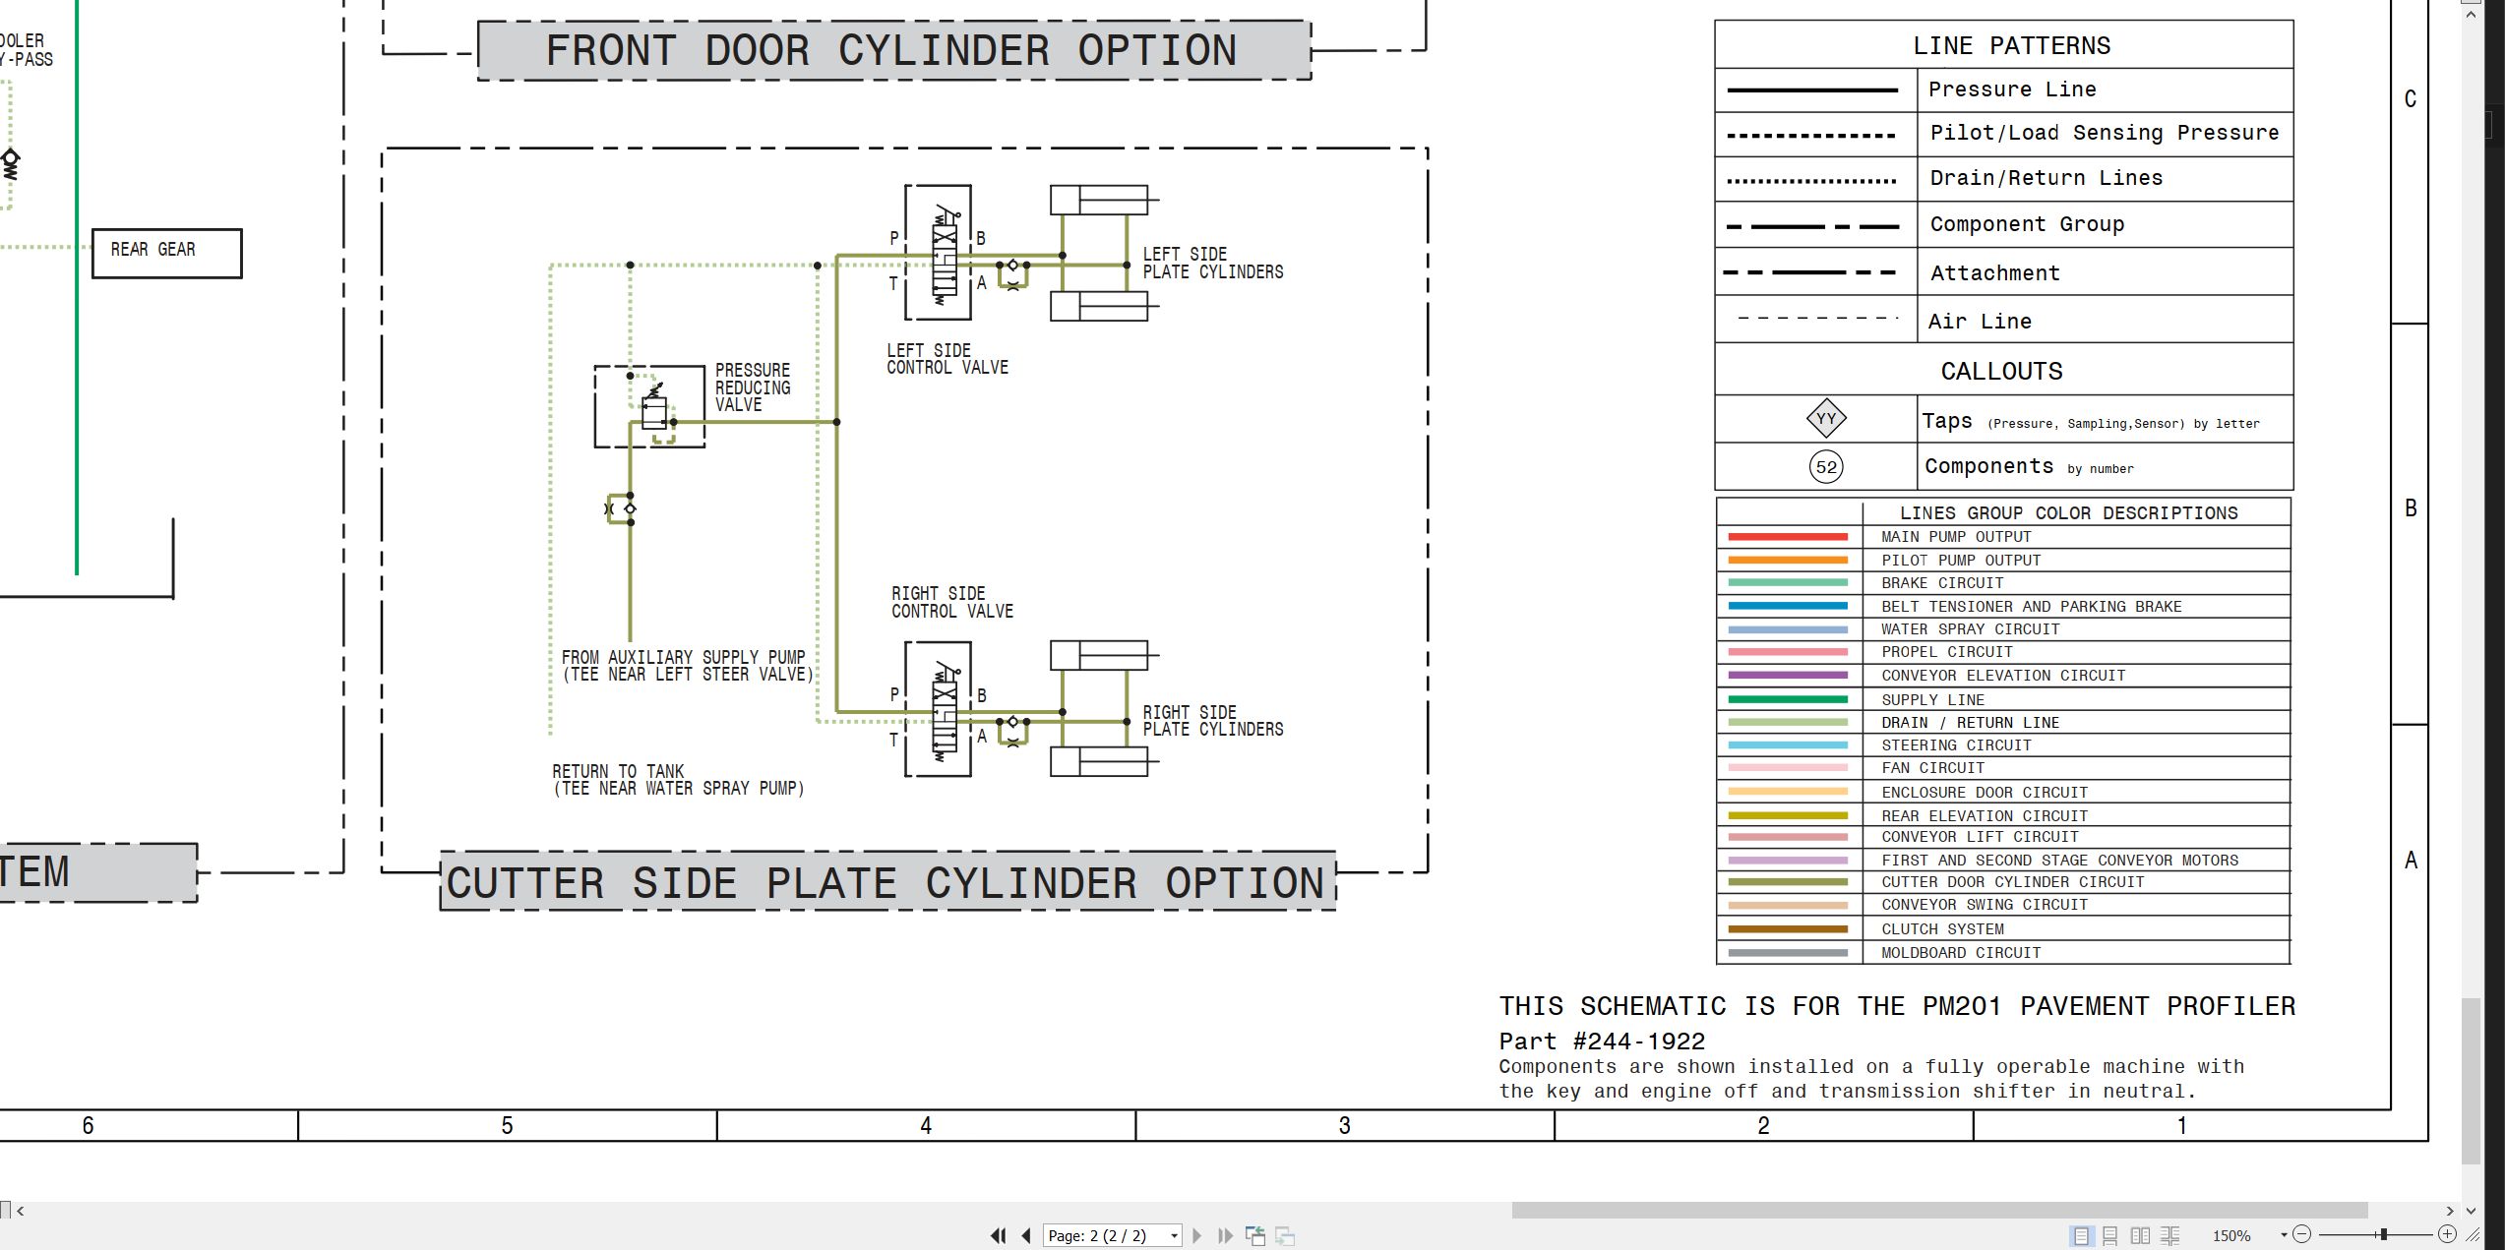
Task: Jump to the last page
Action: pos(1225,1235)
